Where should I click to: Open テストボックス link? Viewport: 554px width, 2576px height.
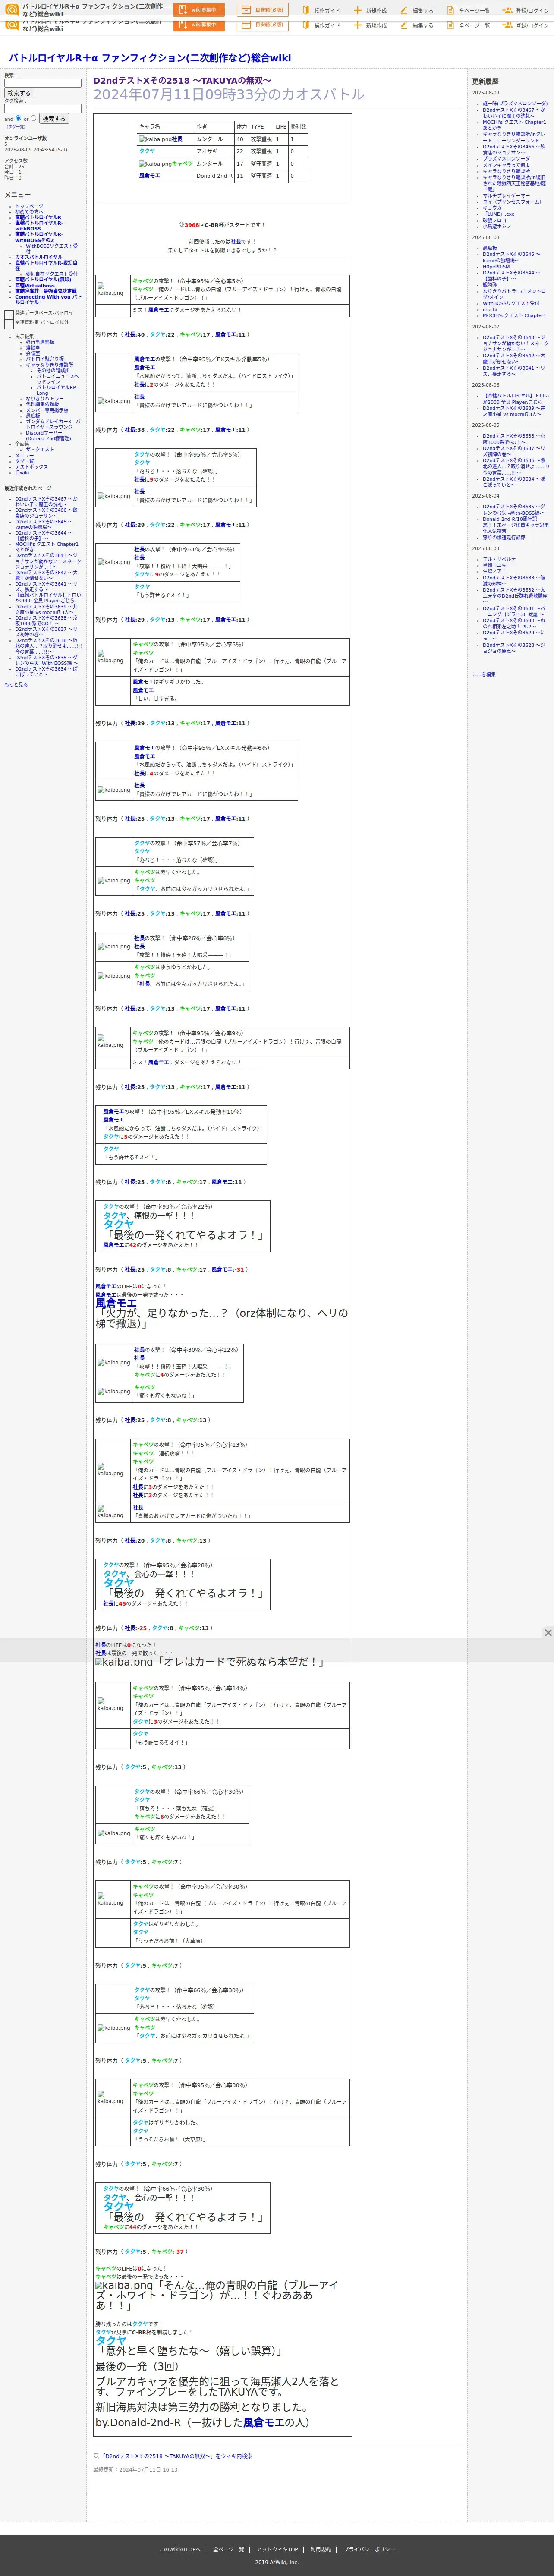coord(31,467)
